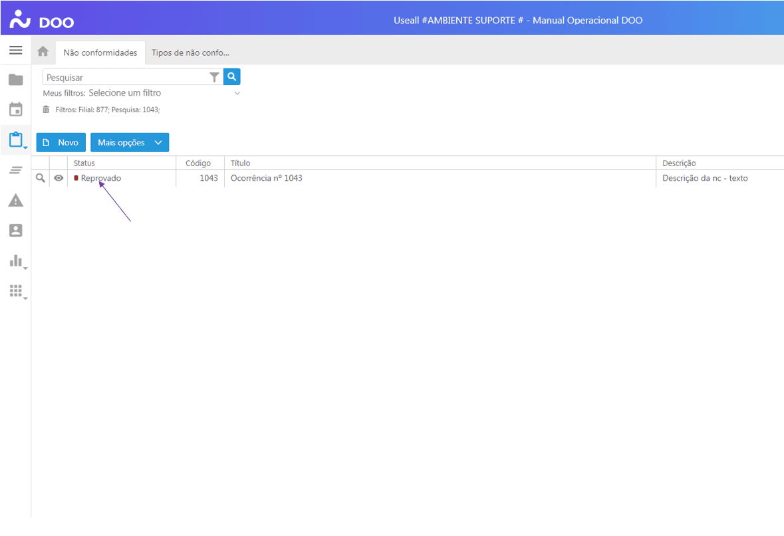The width and height of the screenshot is (784, 536).
Task: Sort by the Código column header
Action: [x=200, y=163]
